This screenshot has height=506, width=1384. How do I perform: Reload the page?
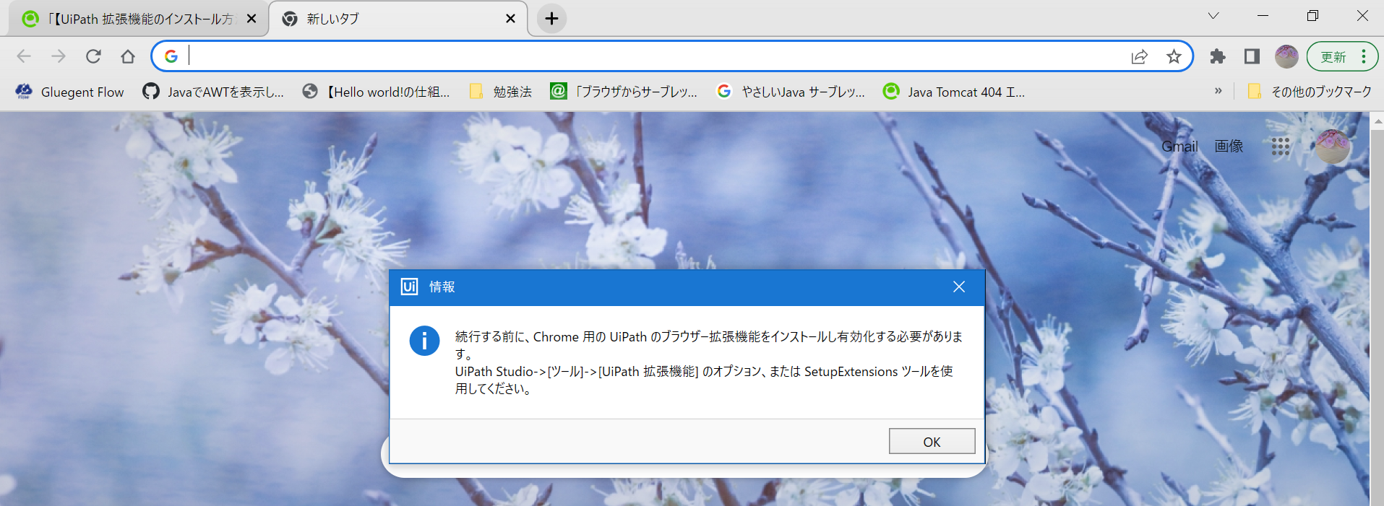point(93,56)
